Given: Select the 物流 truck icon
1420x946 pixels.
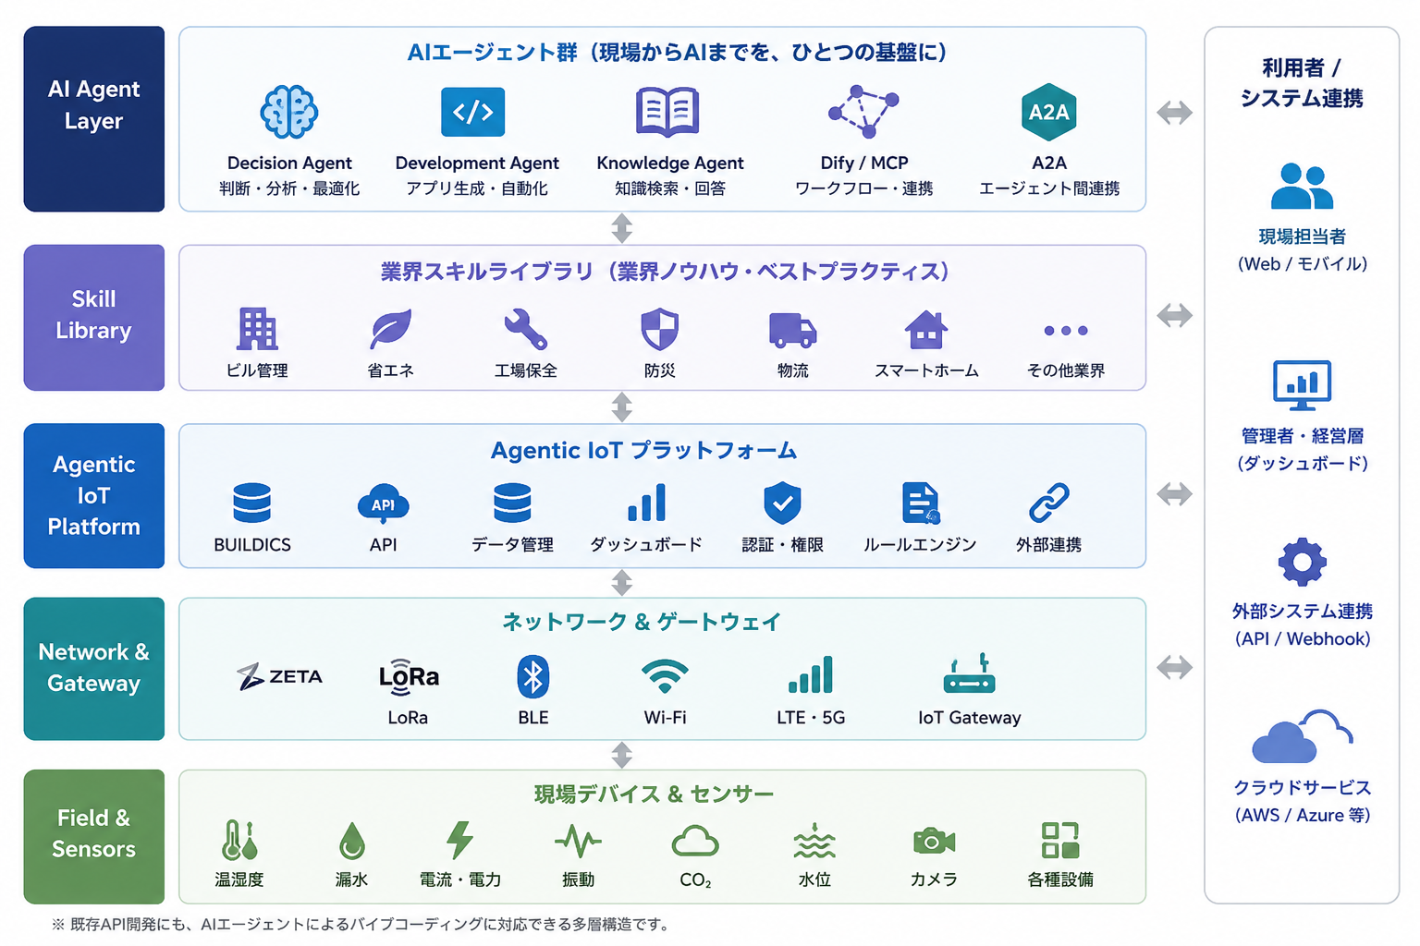Looking at the screenshot, I should tap(793, 330).
